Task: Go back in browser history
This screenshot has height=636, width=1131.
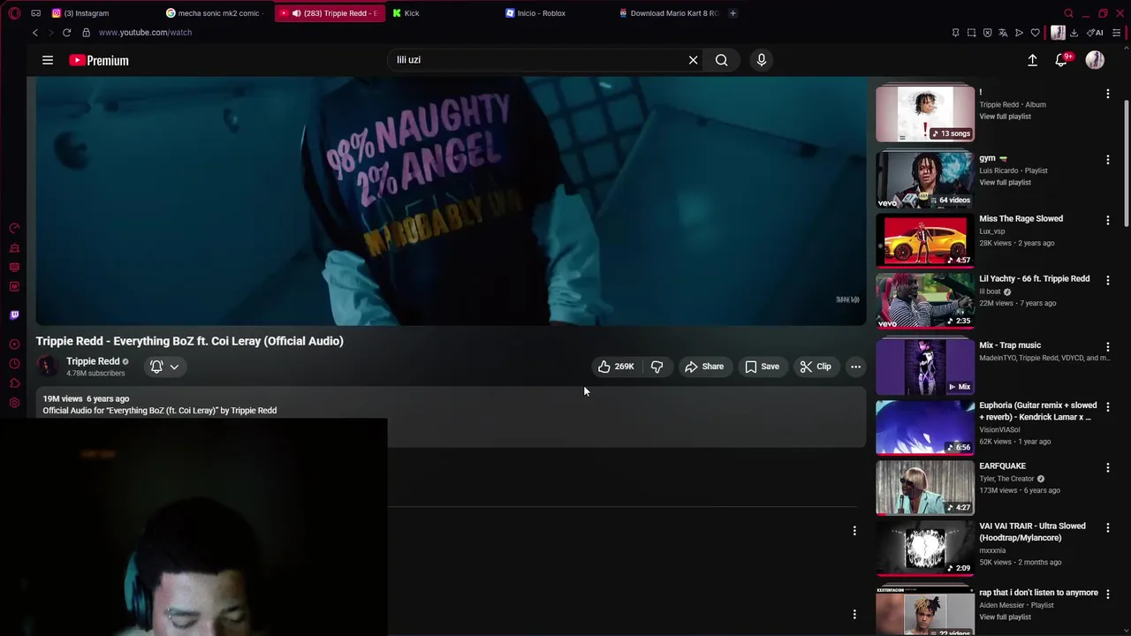Action: [35, 33]
